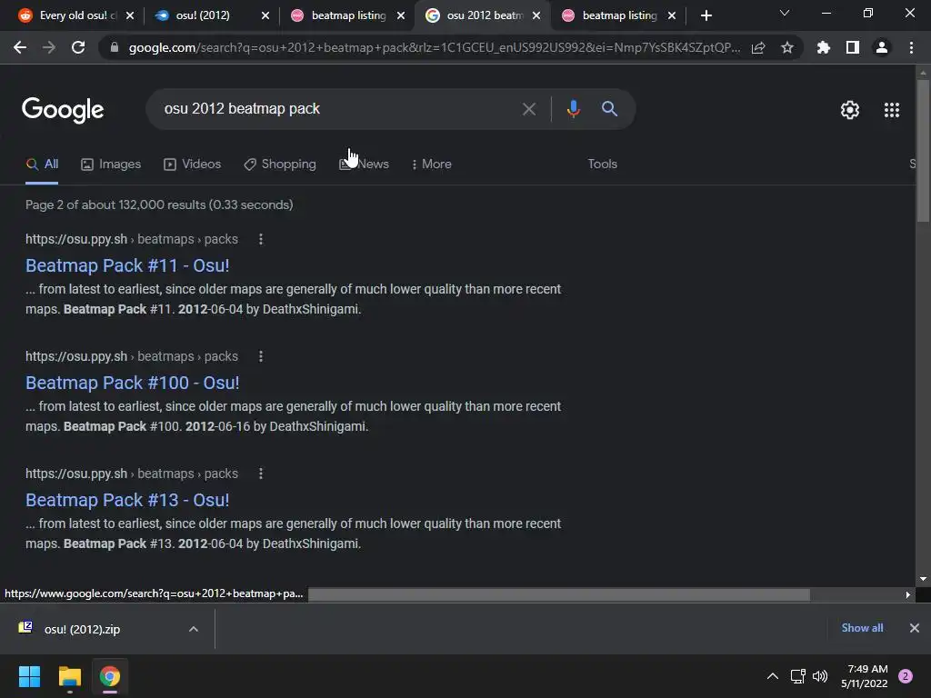Bookmark this page with star icon
The height and width of the screenshot is (698, 931).
787,47
